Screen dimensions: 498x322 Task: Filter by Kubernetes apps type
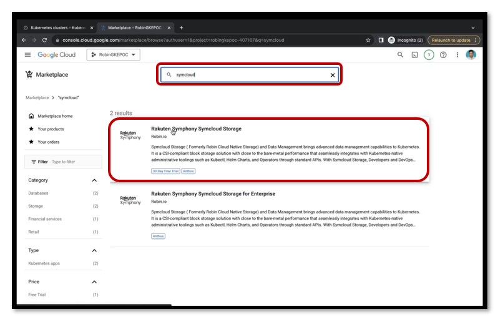44,263
